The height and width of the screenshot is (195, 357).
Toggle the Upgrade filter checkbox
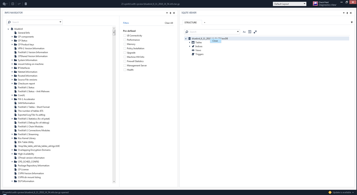(125, 52)
